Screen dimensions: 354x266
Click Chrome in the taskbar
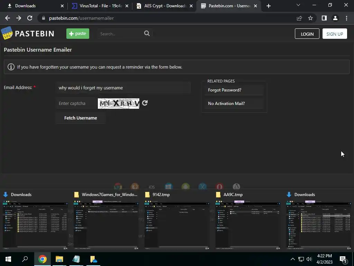[42, 259]
